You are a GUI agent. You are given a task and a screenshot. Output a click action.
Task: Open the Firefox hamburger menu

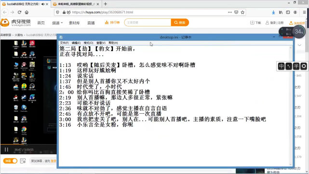tap(305, 13)
